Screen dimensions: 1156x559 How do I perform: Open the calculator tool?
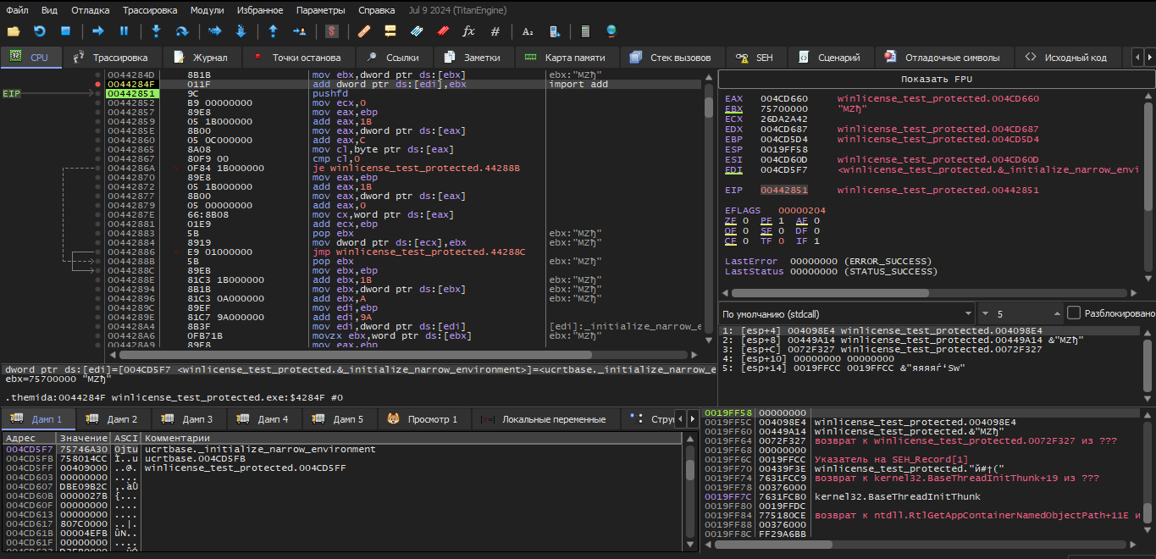(585, 31)
